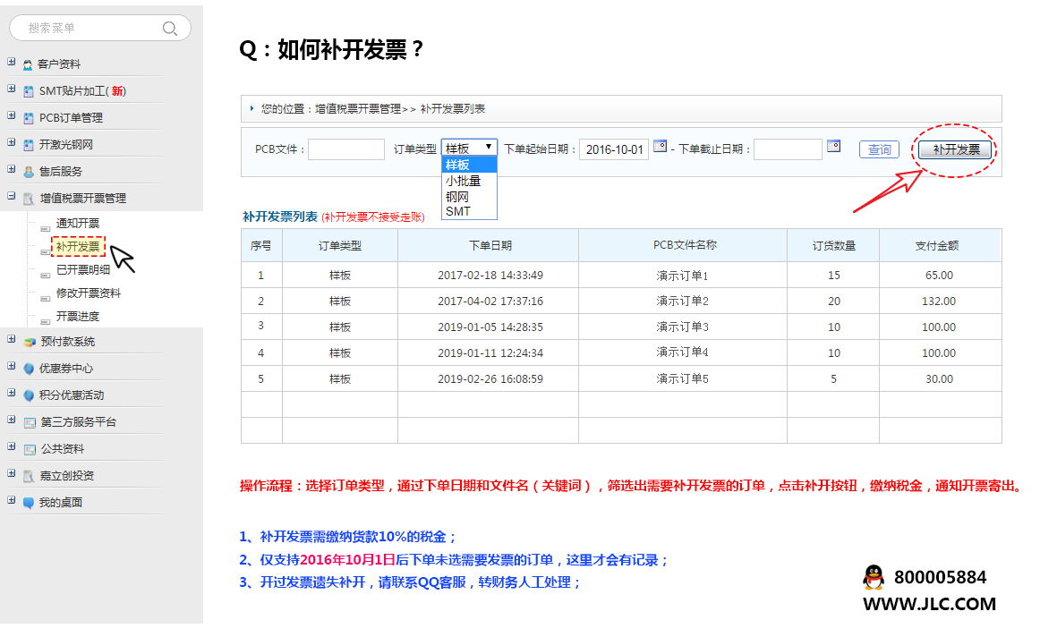1040x637 pixels.
Task: Click the 优惠券中心 shield icon
Action: [x=29, y=369]
